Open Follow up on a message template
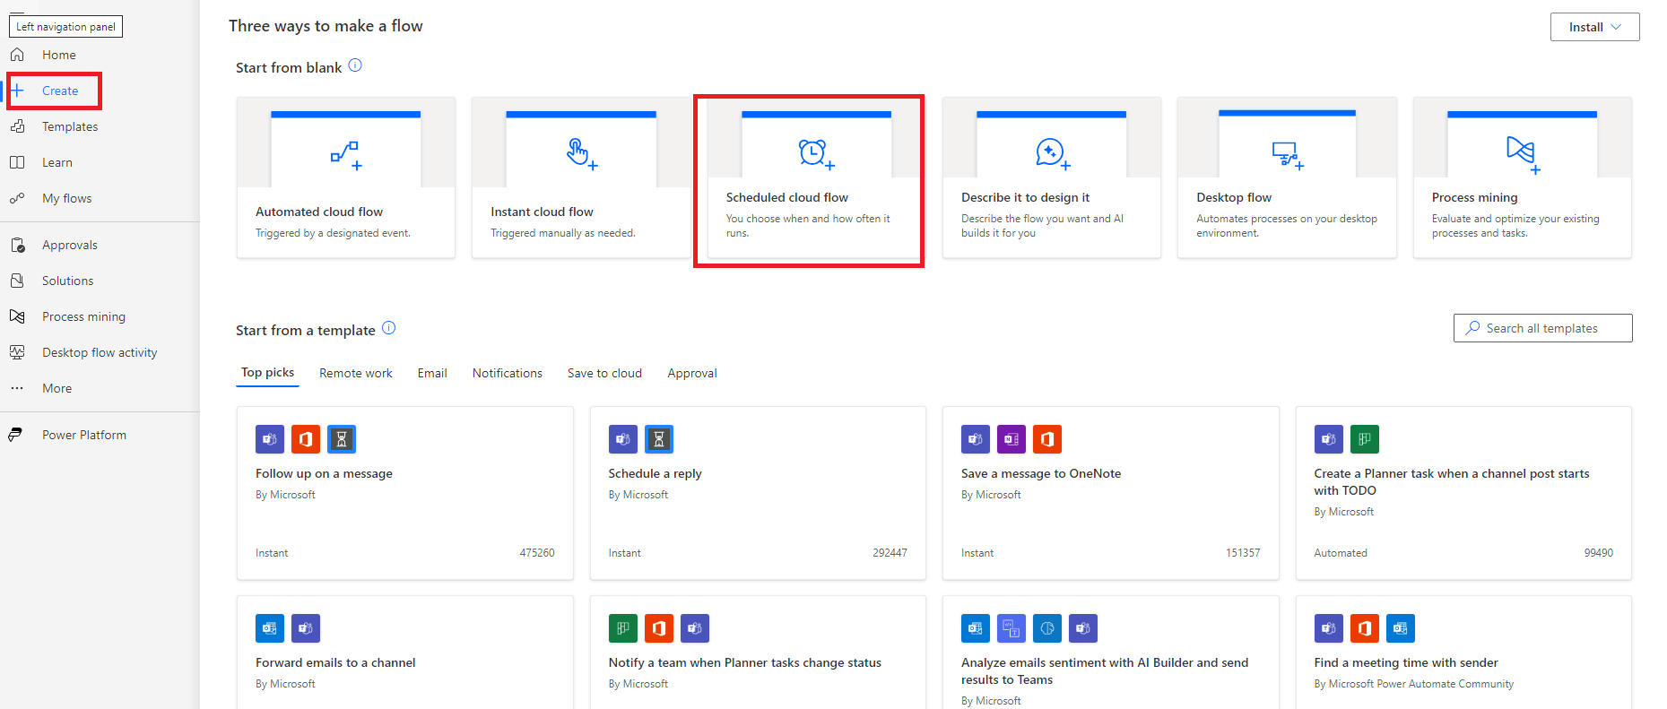The height and width of the screenshot is (709, 1667). tap(405, 493)
